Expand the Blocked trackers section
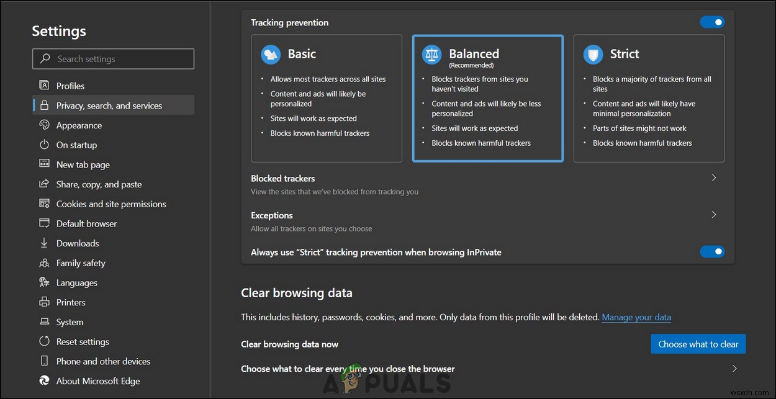The width and height of the screenshot is (776, 399). [x=713, y=177]
